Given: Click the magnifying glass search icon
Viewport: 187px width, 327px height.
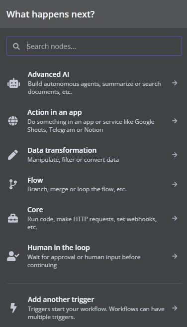Looking at the screenshot, I should [16, 46].
